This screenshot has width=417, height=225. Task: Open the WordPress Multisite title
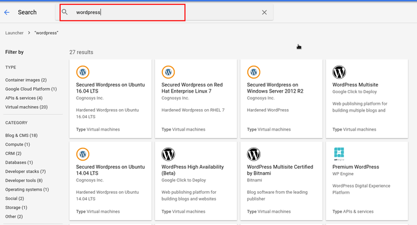355,85
